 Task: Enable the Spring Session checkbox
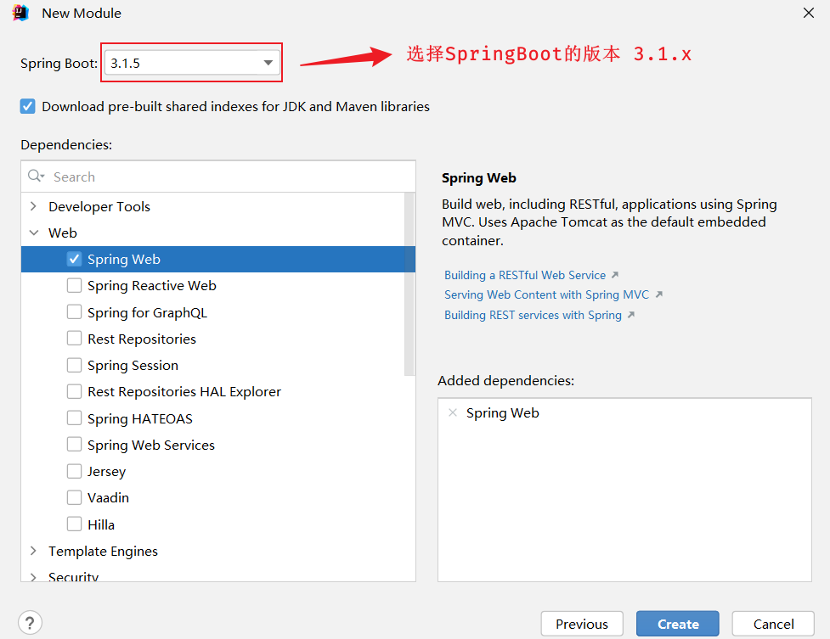[x=74, y=365]
